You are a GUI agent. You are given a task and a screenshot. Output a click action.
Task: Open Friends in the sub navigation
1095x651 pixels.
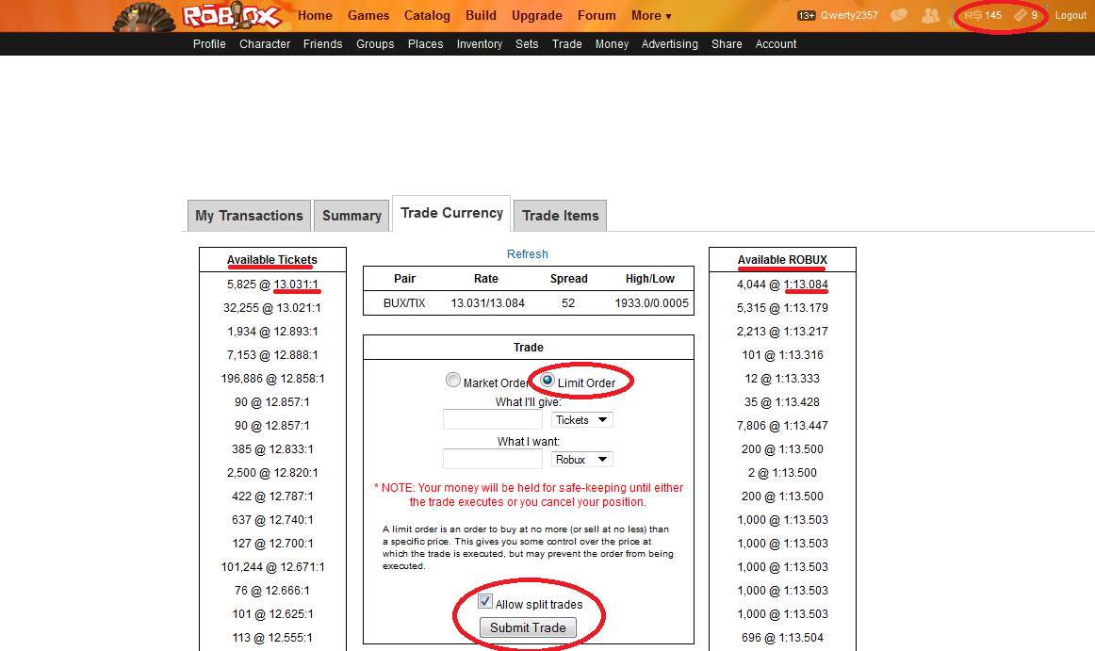(322, 44)
